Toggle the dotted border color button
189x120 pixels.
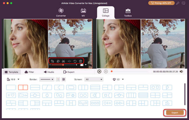58,79
